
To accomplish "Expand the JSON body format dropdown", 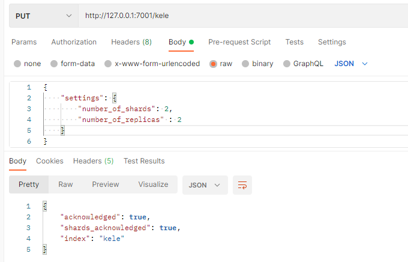I will coord(351,64).
